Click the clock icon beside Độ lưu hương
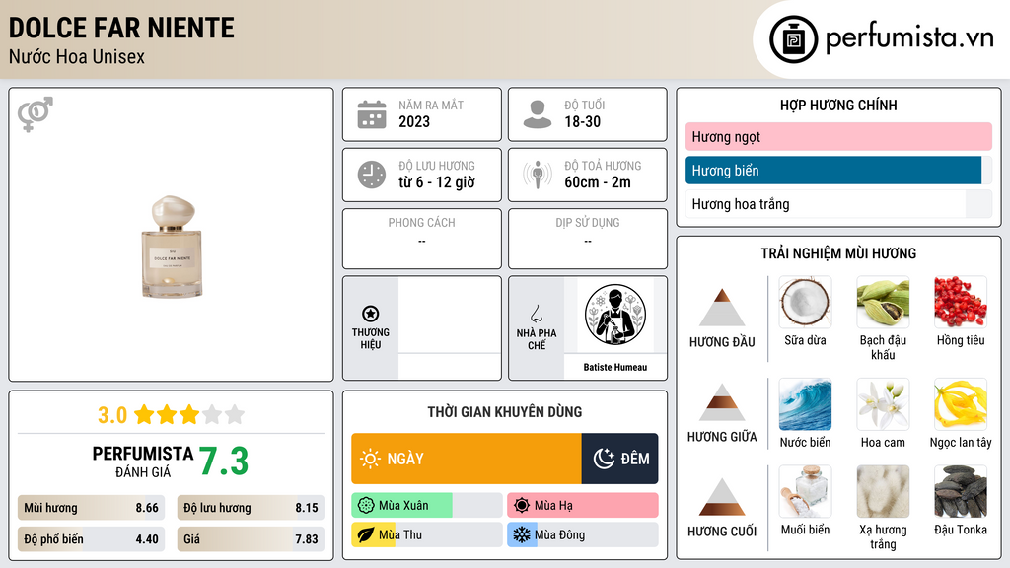This screenshot has height=568, width=1010. pos(372,175)
